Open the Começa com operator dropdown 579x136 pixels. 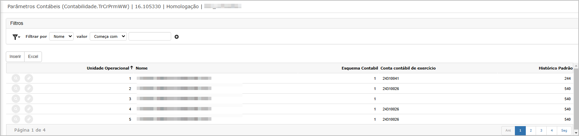[108, 36]
